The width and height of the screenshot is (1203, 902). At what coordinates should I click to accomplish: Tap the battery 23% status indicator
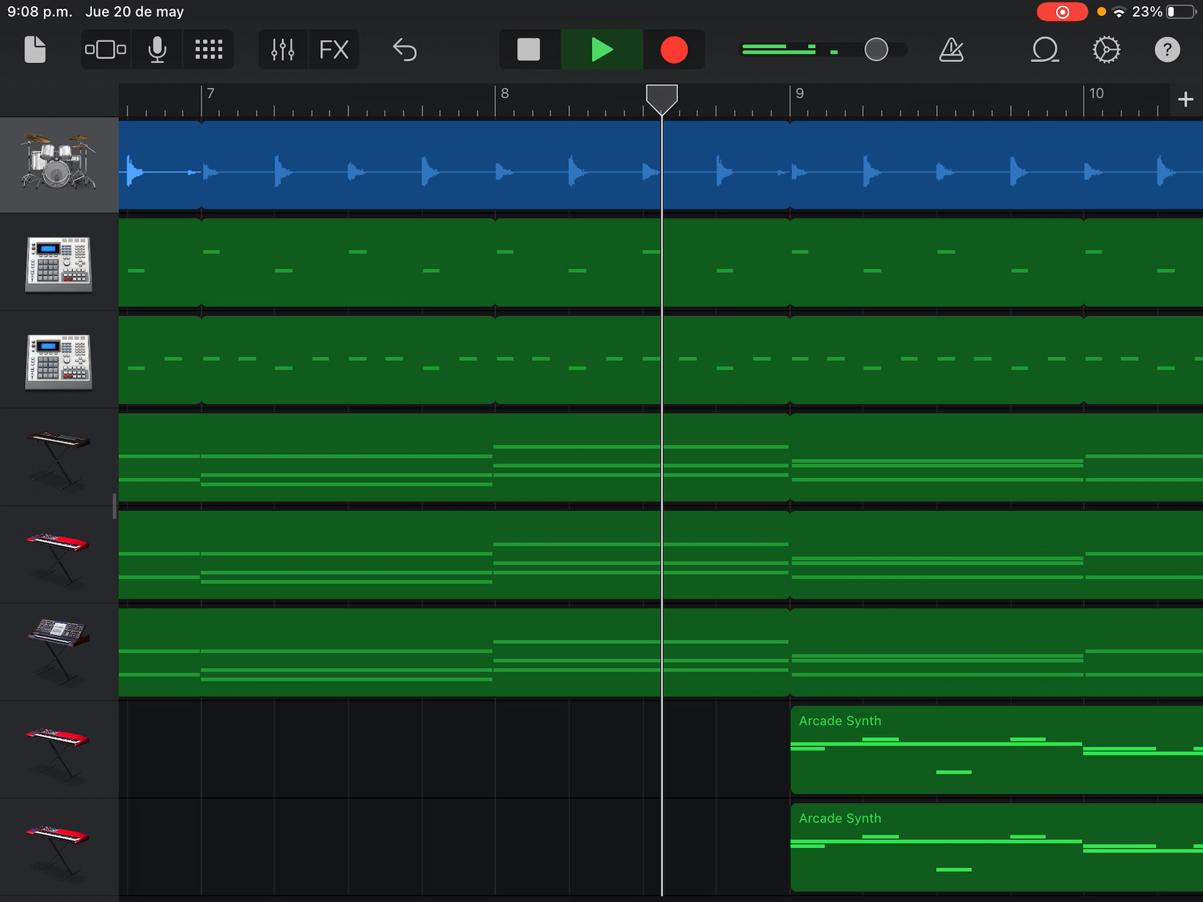click(x=1164, y=12)
